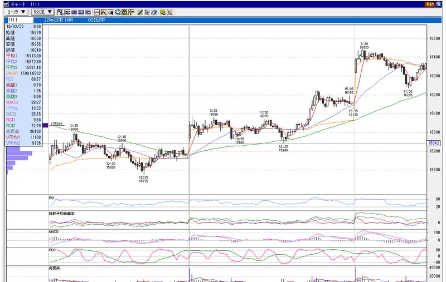Click the OSCI 25.15 row
Screen dimensions: 446x282
point(23,114)
